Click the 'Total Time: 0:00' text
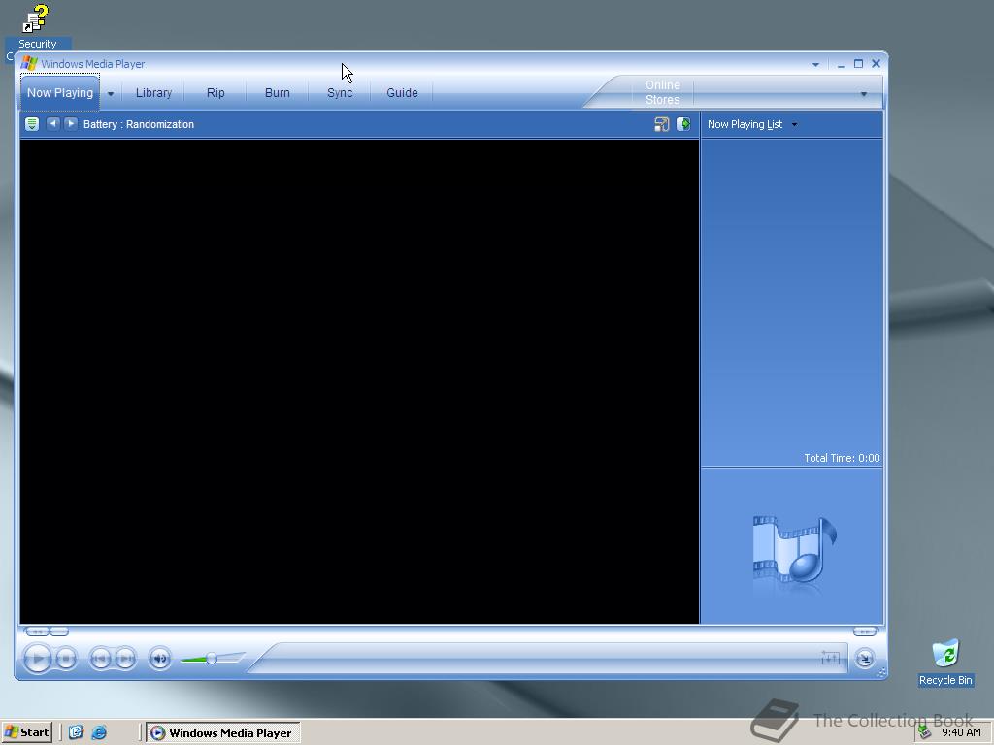The width and height of the screenshot is (994, 745). click(842, 458)
